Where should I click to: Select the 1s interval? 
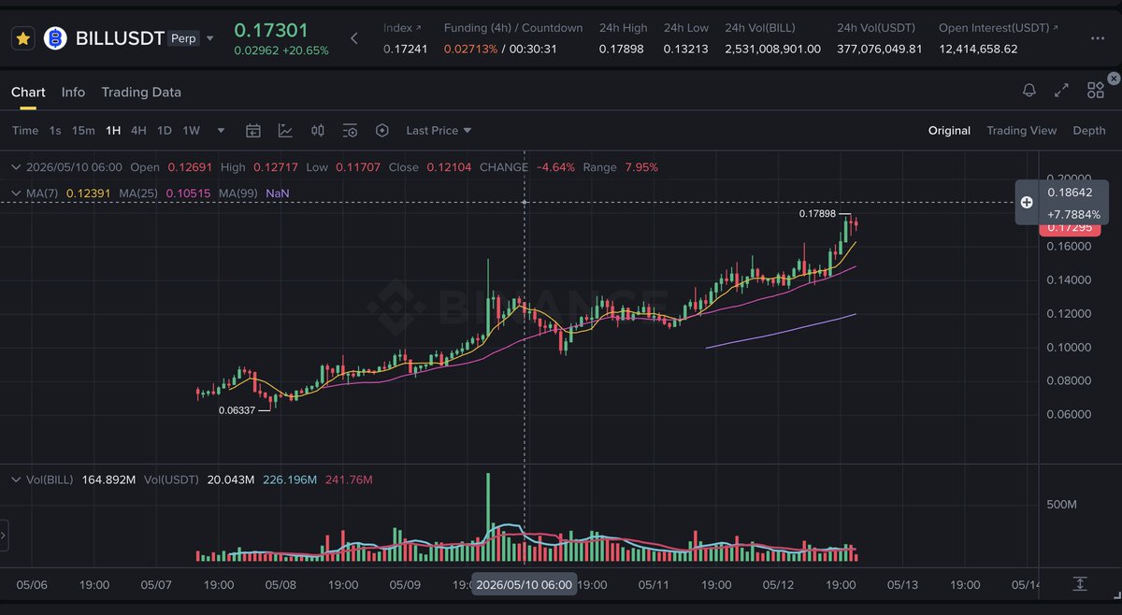coord(55,130)
